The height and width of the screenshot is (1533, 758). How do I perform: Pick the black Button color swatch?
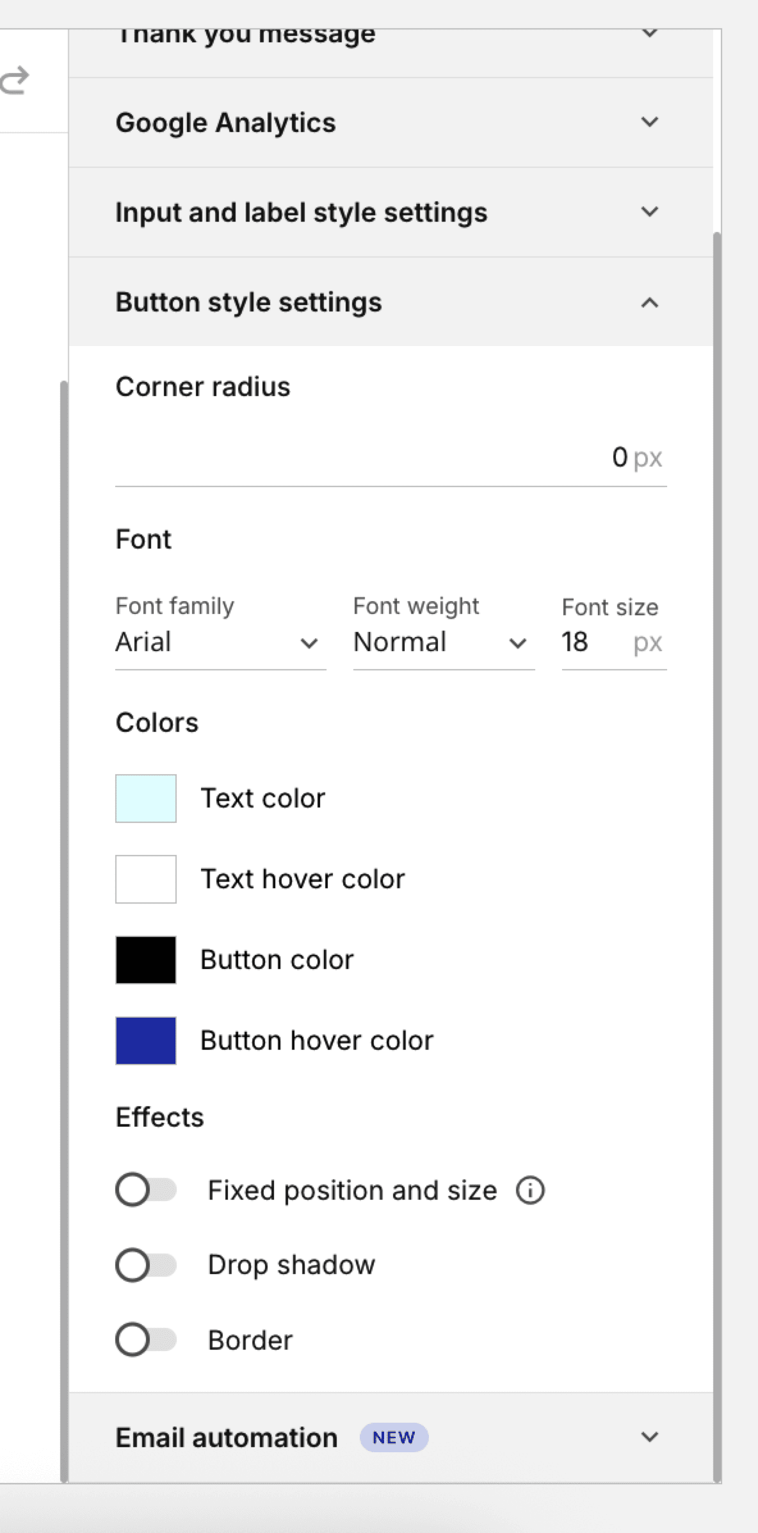(x=146, y=960)
